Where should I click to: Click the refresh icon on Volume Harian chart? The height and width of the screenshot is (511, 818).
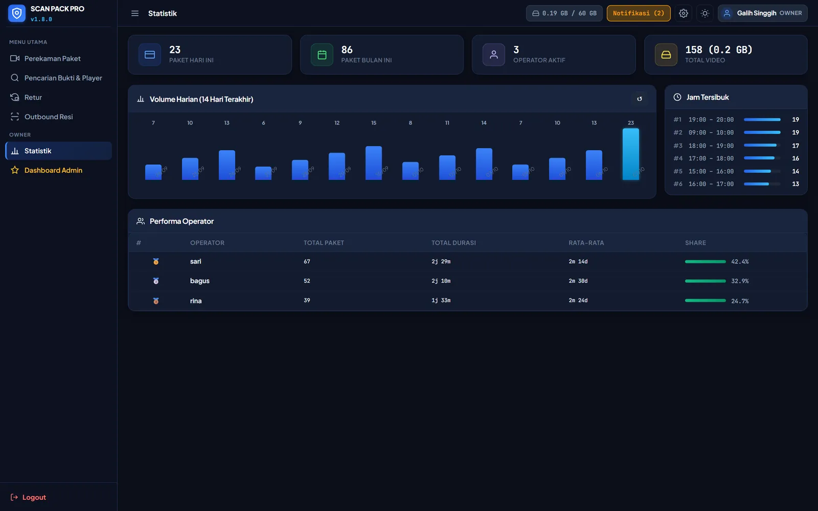pos(640,99)
